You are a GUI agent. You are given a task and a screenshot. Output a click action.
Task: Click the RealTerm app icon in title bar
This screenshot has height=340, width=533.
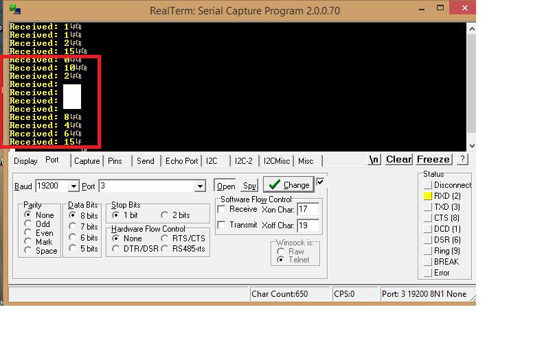(x=15, y=10)
